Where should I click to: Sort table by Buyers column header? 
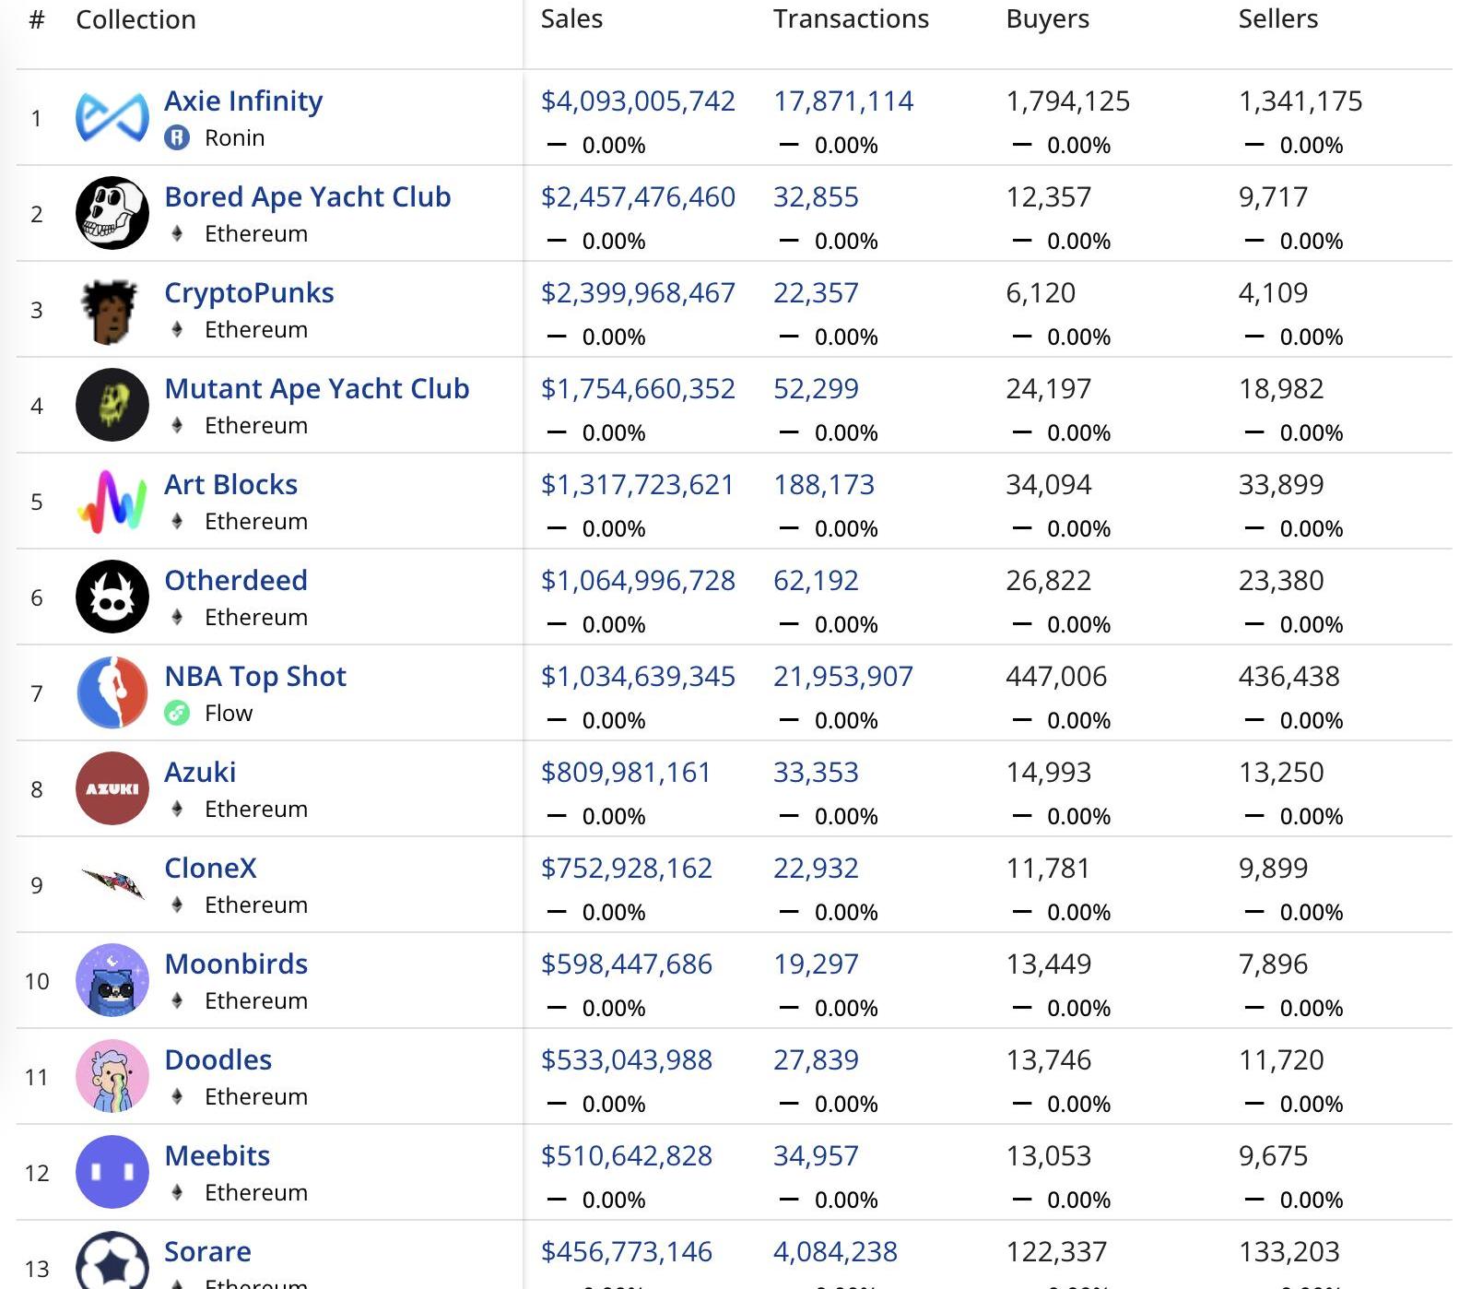click(x=1047, y=19)
